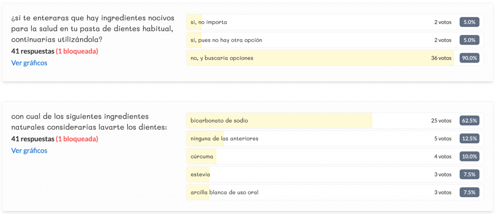Image resolution: width=497 pixels, height=214 pixels.
Task: Click the 'estevia' result row
Action: click(311, 174)
